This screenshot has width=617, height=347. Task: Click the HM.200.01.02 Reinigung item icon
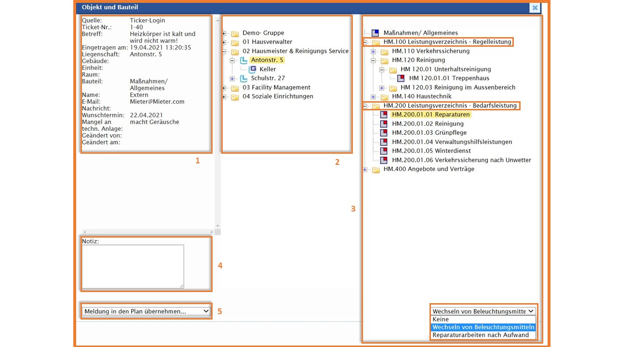pyautogui.click(x=384, y=124)
